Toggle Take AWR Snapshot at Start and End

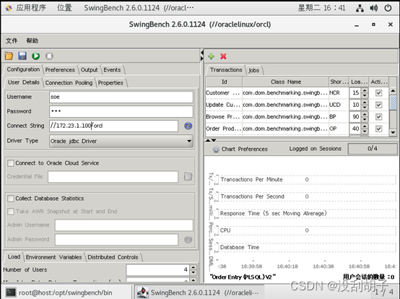pos(11,212)
